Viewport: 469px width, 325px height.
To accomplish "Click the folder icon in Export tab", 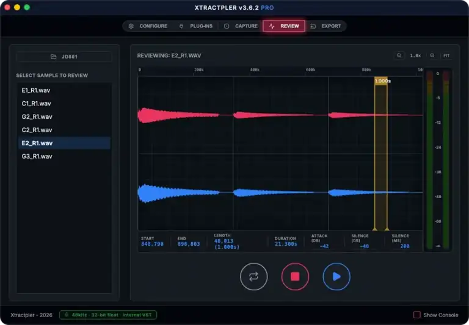I will 313,26.
